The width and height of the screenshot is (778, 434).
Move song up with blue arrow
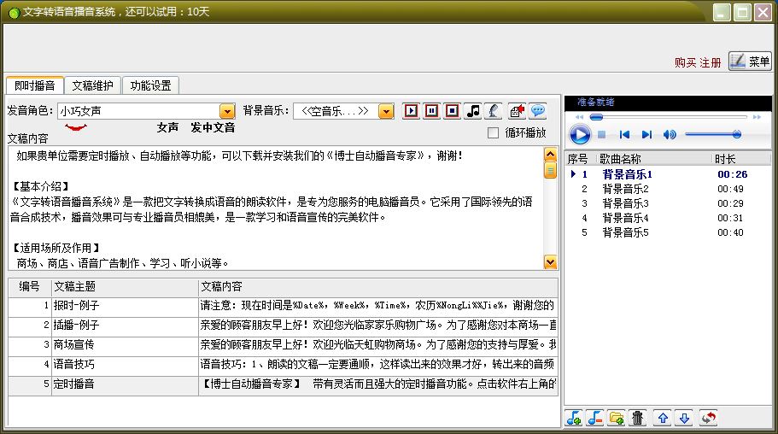click(663, 418)
